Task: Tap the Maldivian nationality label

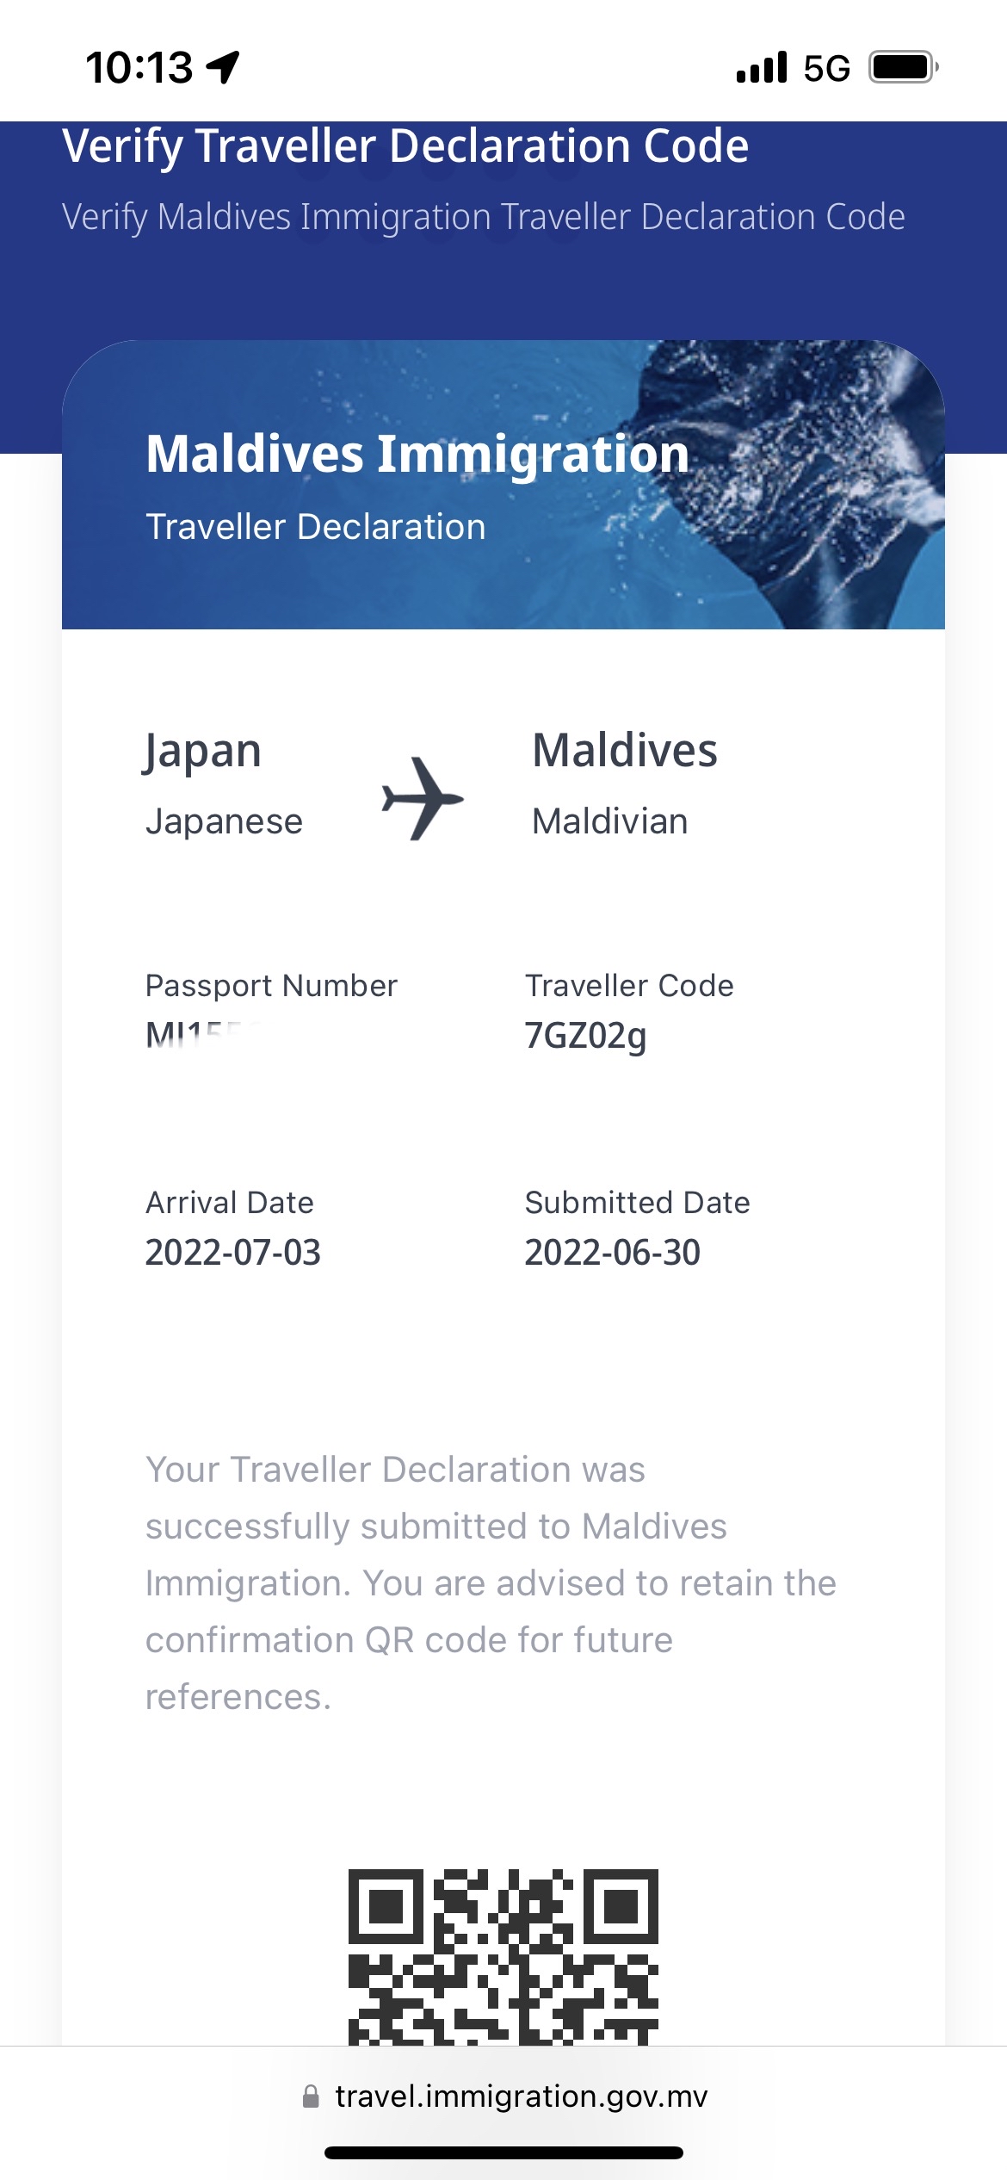Action: click(609, 821)
